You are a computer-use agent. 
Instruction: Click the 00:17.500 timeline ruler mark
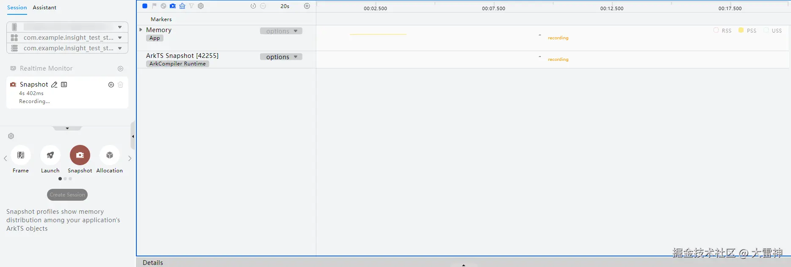point(730,8)
